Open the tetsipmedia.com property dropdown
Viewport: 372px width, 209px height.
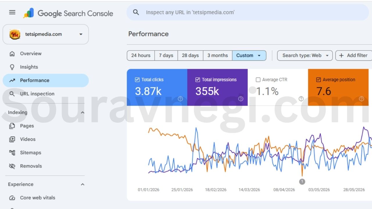point(46,34)
